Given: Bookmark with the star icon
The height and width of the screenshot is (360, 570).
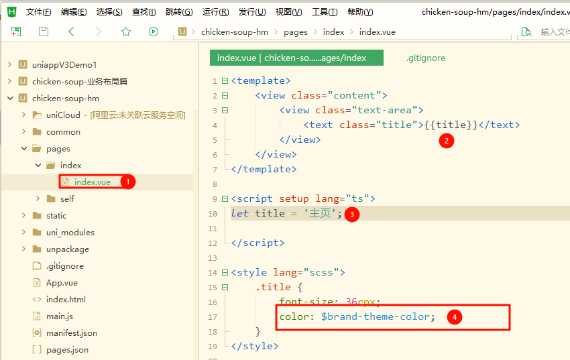Looking at the screenshot, I should point(126,32).
